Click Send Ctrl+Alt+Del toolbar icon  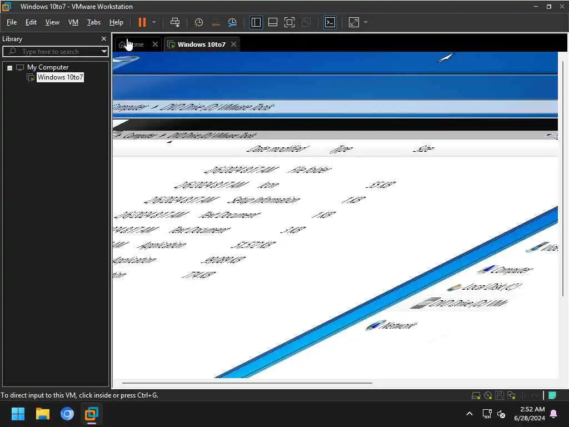point(175,22)
